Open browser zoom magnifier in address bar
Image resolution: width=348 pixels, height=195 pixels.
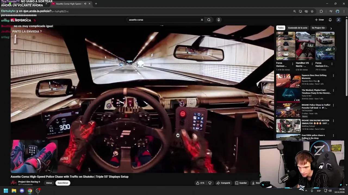294,11
